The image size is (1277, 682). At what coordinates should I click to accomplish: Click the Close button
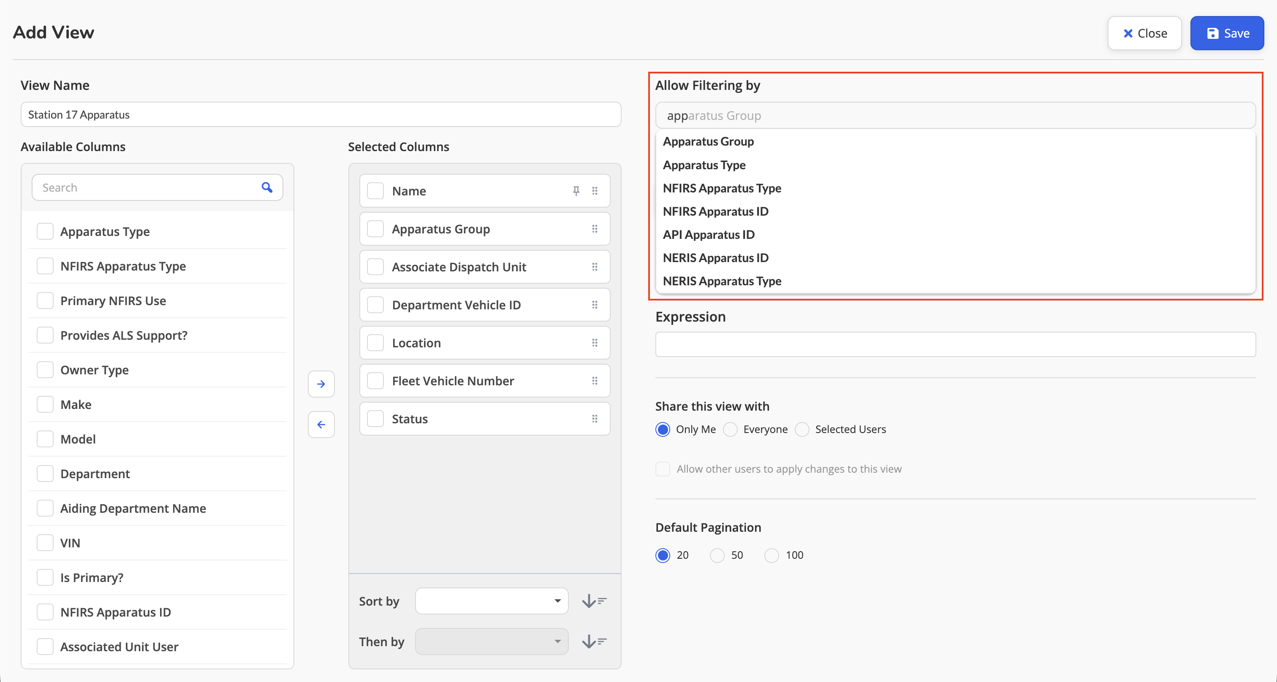1145,33
